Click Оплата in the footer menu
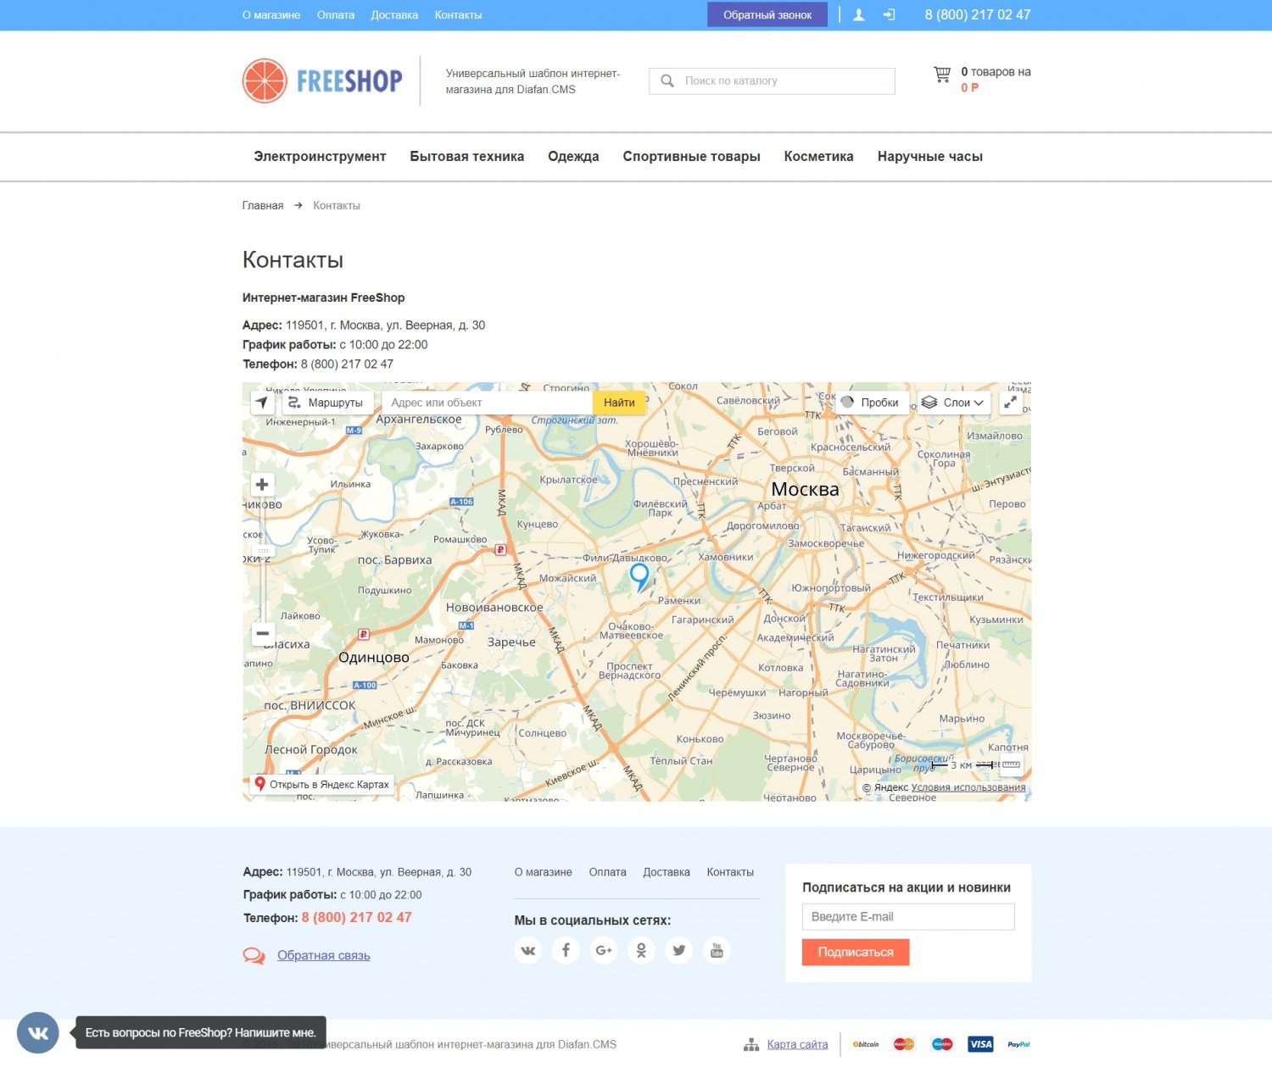This screenshot has width=1272, height=1073. click(608, 872)
